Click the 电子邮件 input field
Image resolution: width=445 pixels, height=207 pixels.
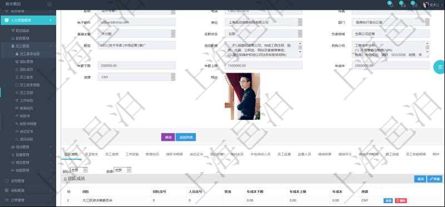tap(136, 22)
